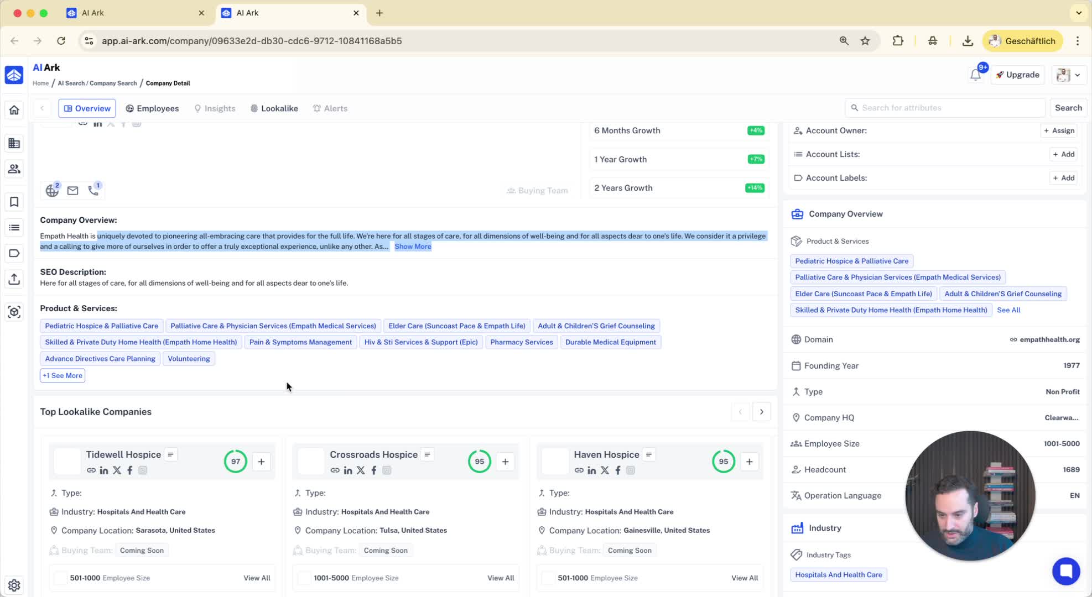Viewport: 1092px width, 597px height.
Task: Switch to the Lookalike tab
Action: click(x=274, y=108)
